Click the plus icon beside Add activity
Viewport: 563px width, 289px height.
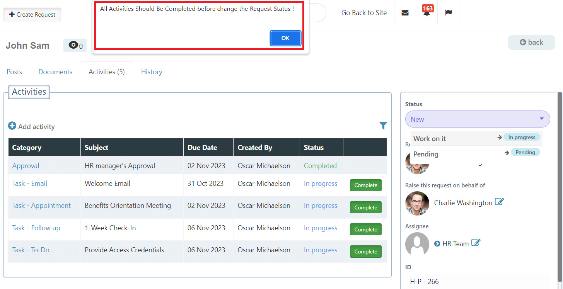(12, 126)
